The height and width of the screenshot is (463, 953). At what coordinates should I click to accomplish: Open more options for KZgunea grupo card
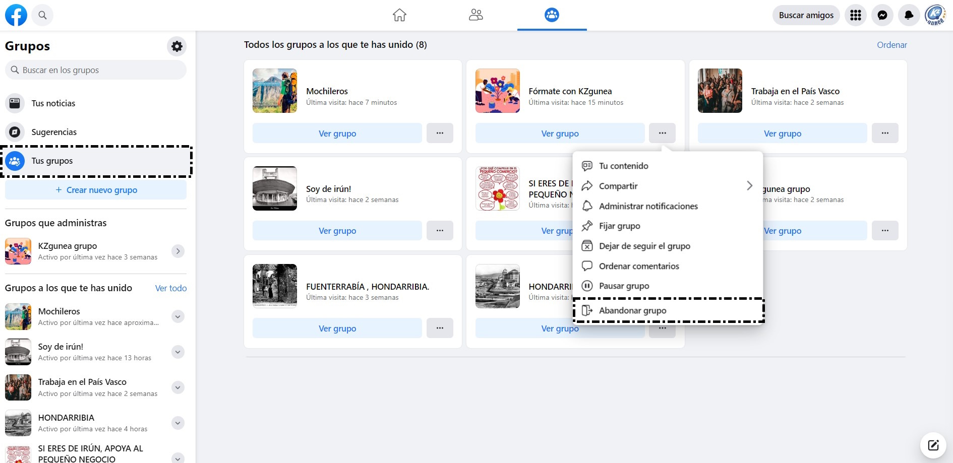pos(885,231)
